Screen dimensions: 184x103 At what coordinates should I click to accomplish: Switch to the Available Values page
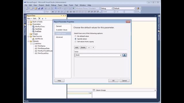click(62, 30)
